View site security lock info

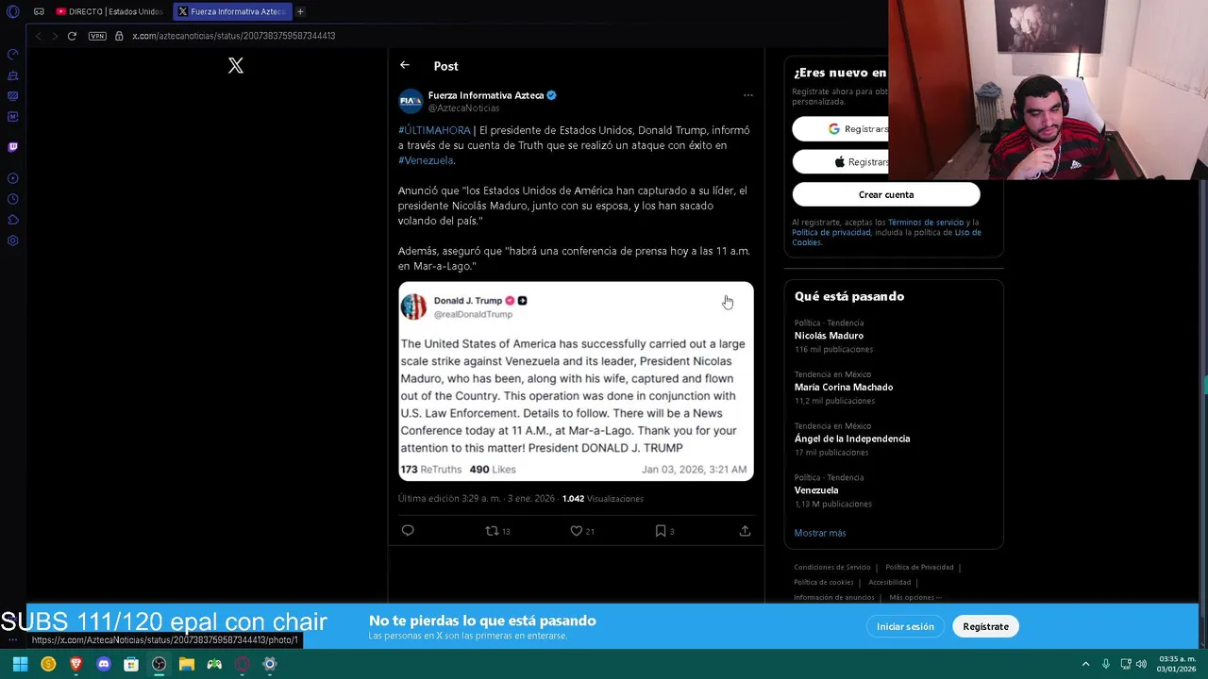point(119,36)
